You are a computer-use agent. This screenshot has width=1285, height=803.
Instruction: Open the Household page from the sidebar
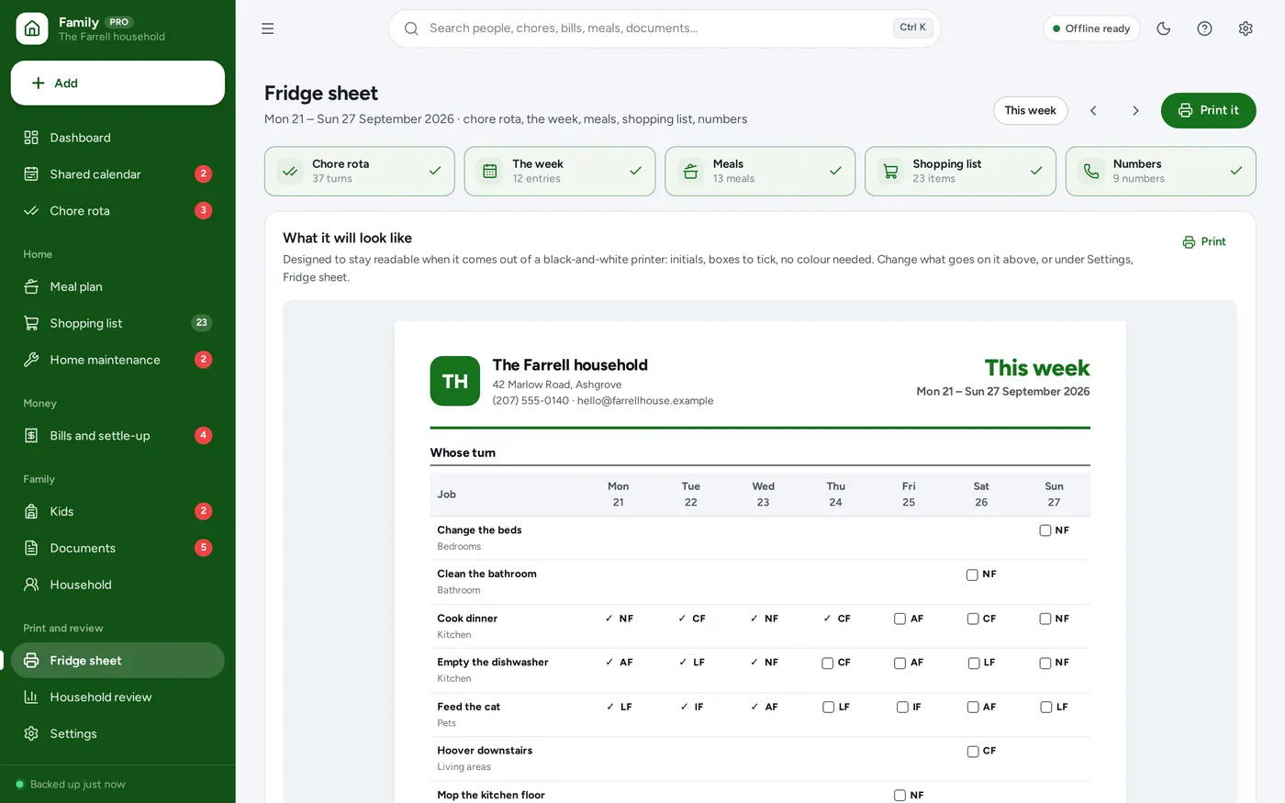pos(117,585)
